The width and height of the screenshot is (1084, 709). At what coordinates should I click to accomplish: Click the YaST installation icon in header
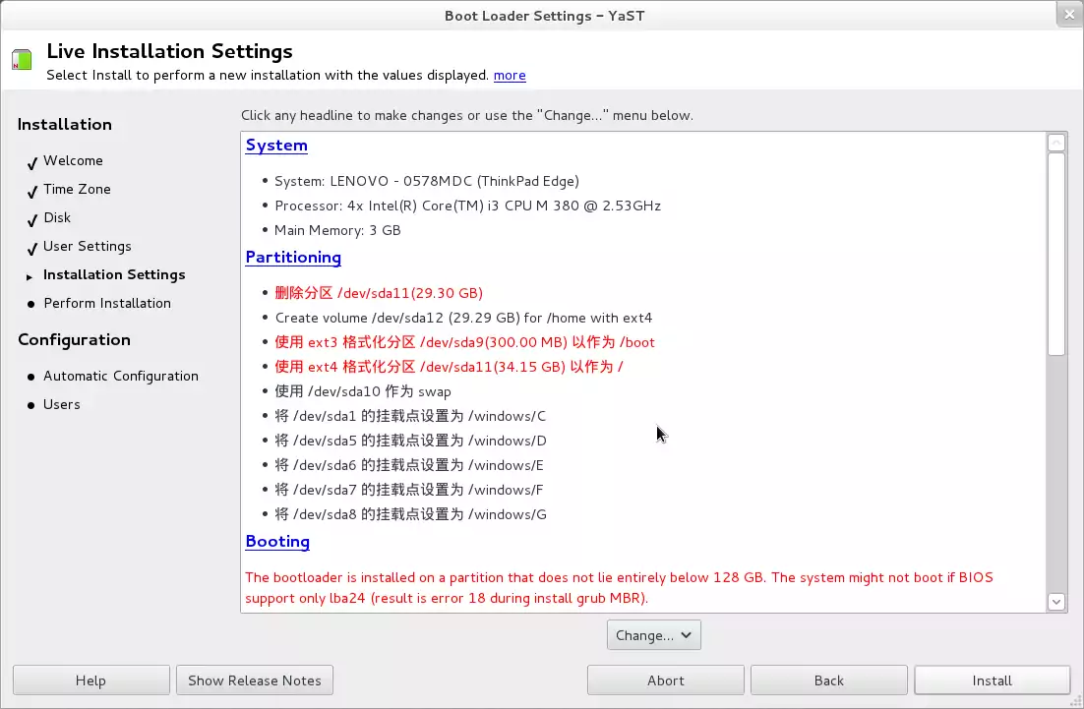point(22,59)
